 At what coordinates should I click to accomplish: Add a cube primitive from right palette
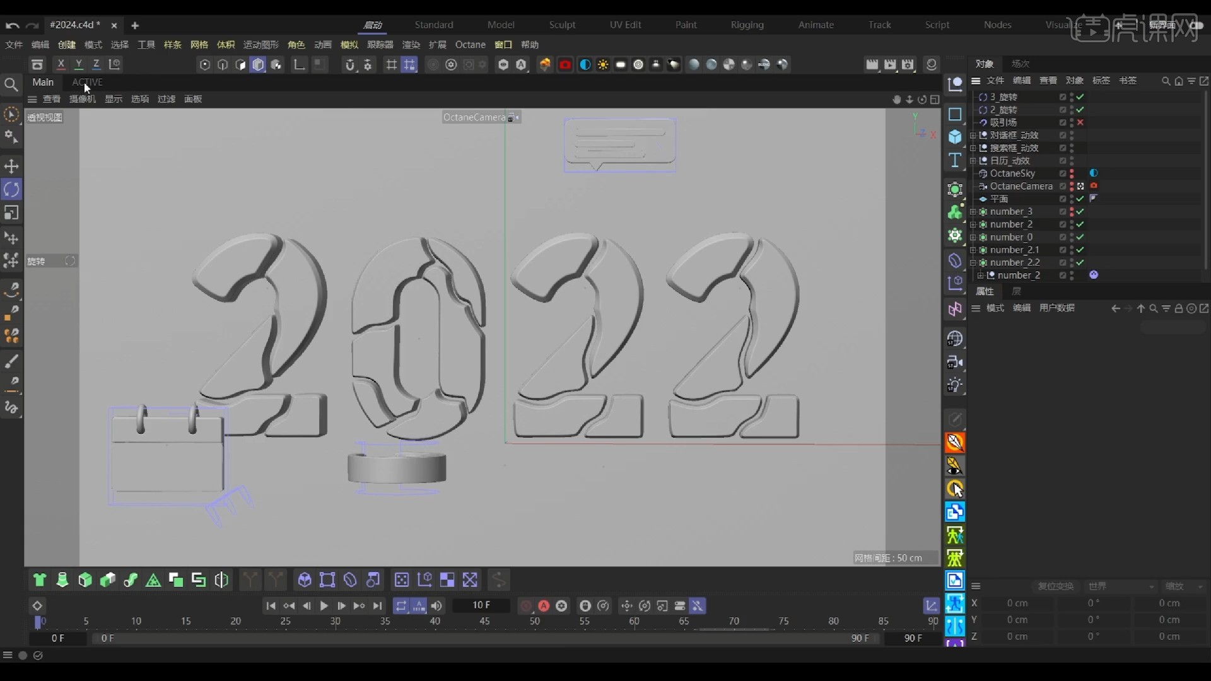pyautogui.click(x=955, y=137)
